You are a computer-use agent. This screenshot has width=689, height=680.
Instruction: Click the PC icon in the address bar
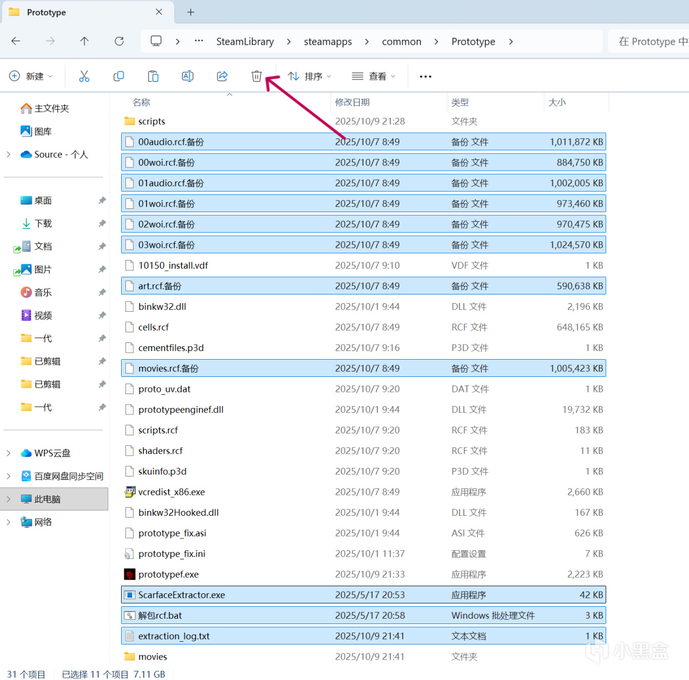[x=156, y=41]
